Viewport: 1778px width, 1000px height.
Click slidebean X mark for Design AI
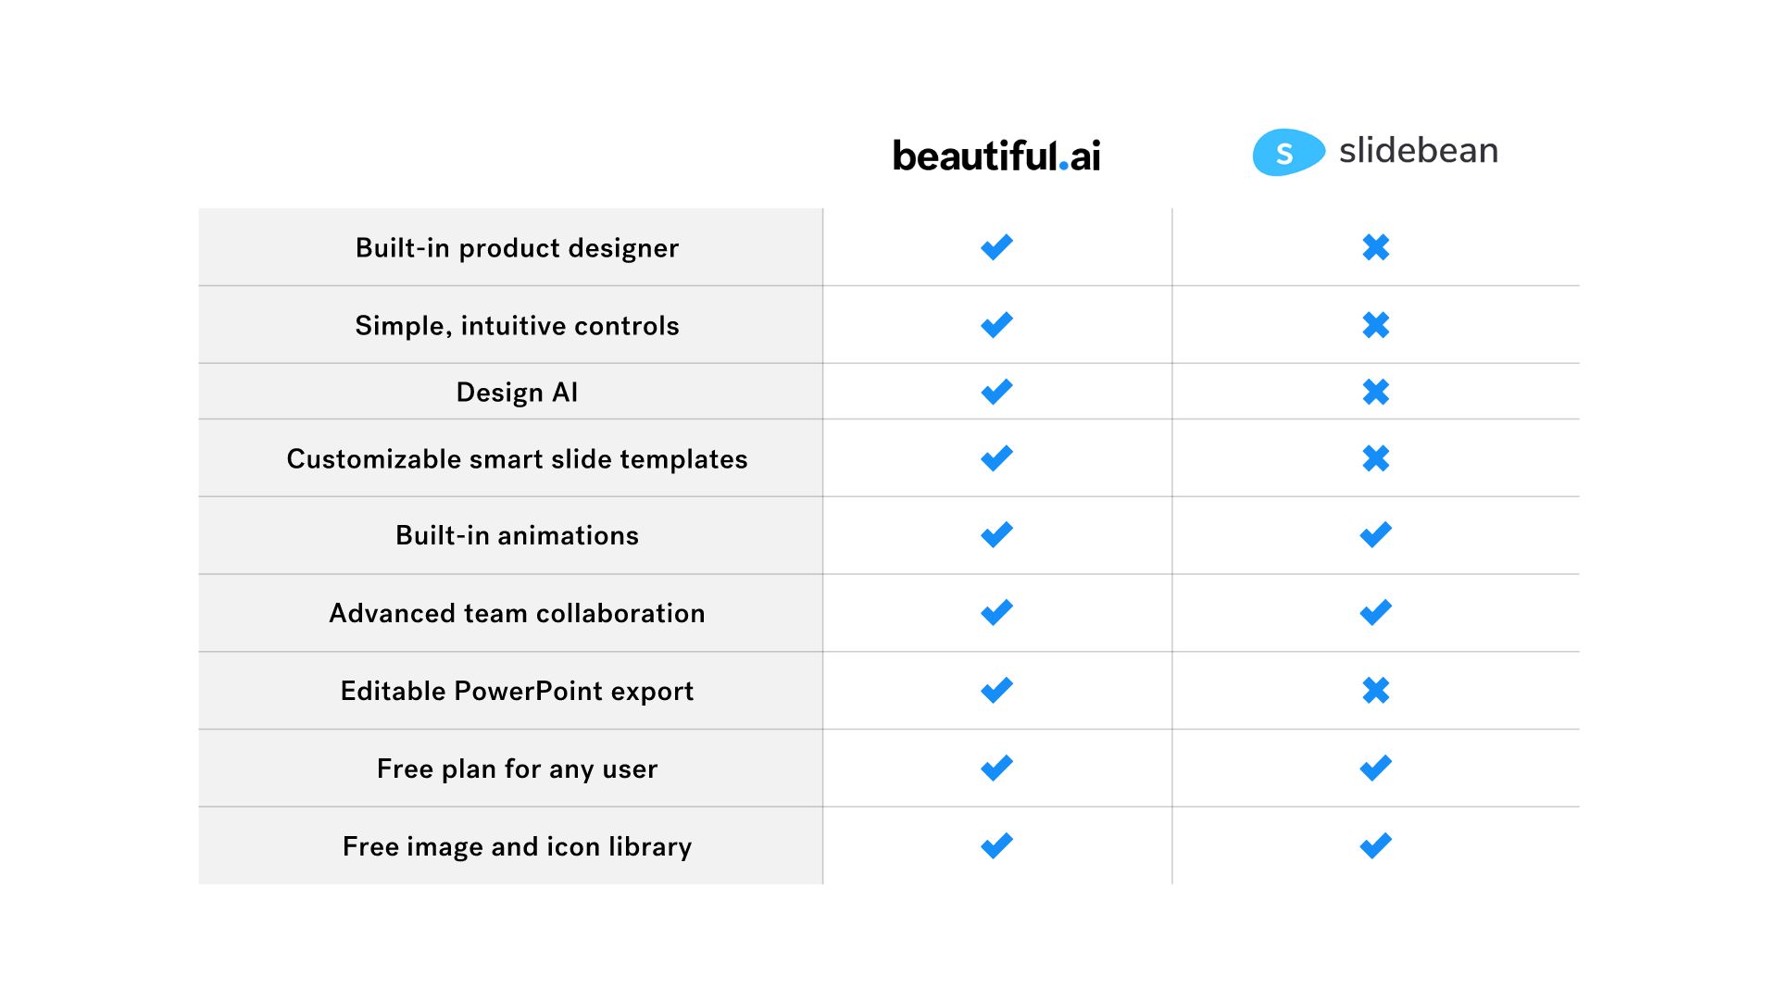[x=1376, y=392]
